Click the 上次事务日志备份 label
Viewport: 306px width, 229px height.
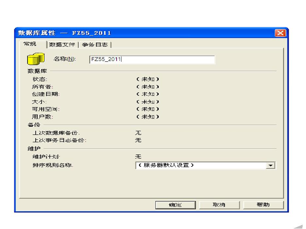tap(59, 140)
